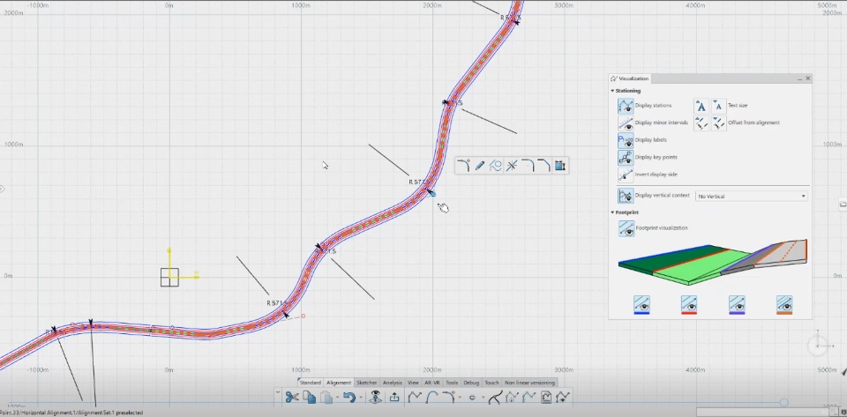Select the polyline alignment tool
Image resolution: width=847 pixels, height=417 pixels.
[415, 398]
